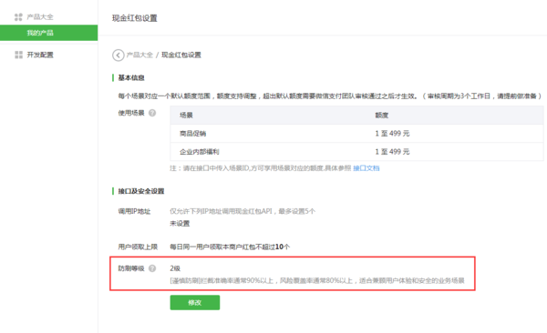
Task: Click the 企业内部福利 row quota 1 至 499 元
Action: pyautogui.click(x=392, y=152)
